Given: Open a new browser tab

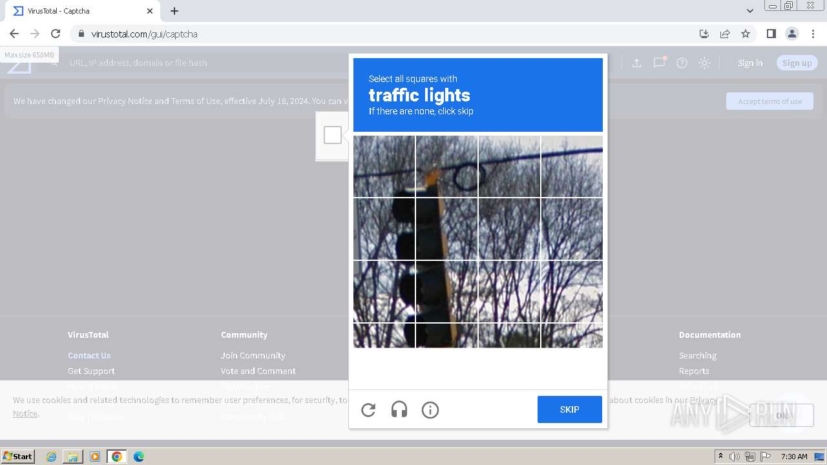Looking at the screenshot, I should pos(174,11).
